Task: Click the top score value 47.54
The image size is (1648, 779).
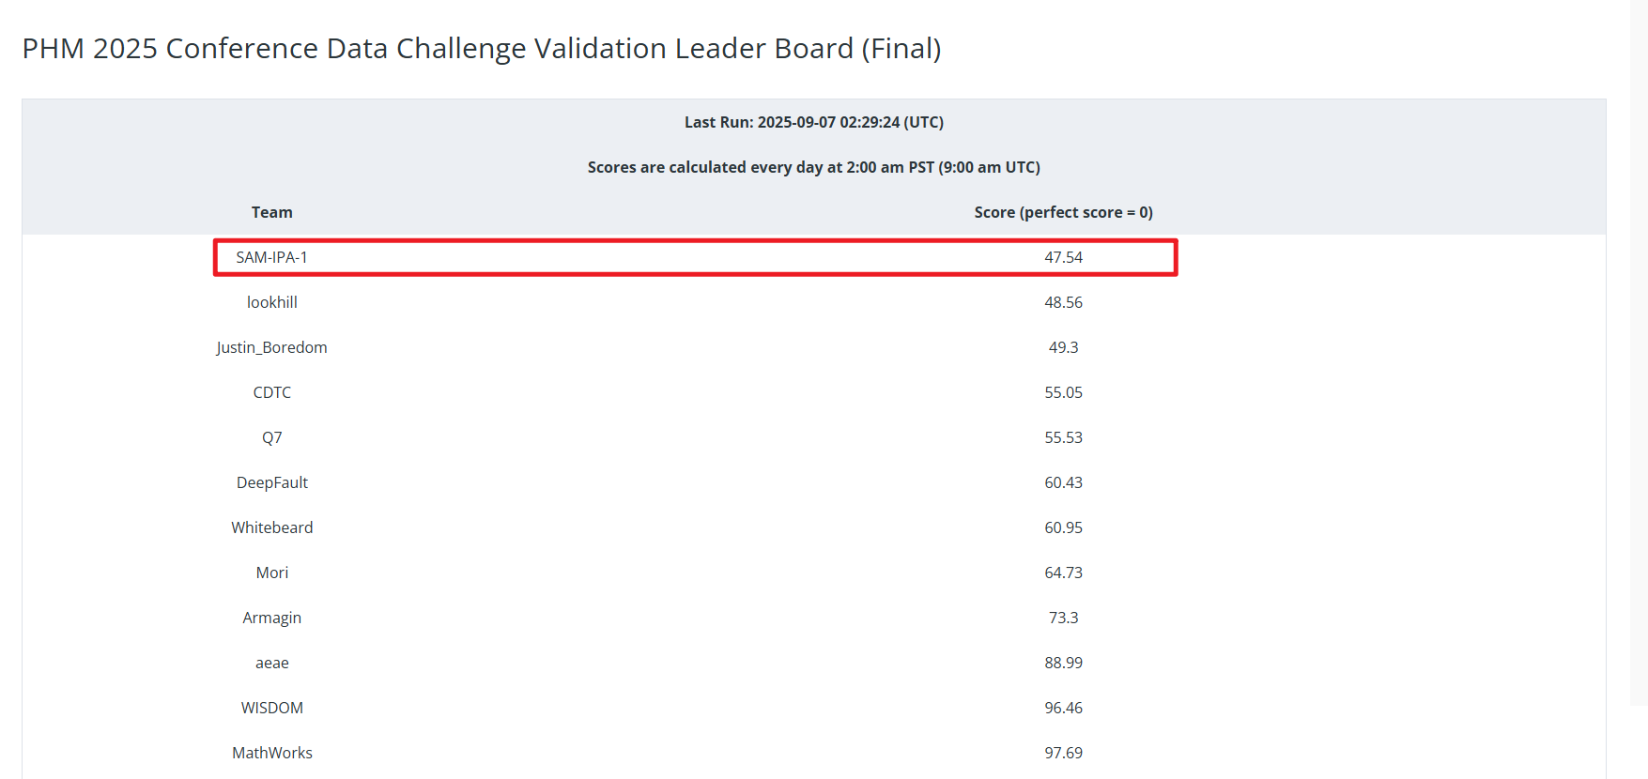Action: click(x=1063, y=257)
